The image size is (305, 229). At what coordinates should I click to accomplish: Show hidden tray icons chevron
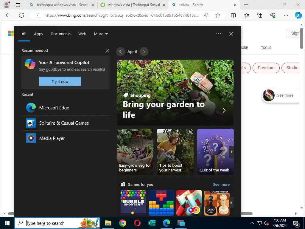[x=252, y=223]
